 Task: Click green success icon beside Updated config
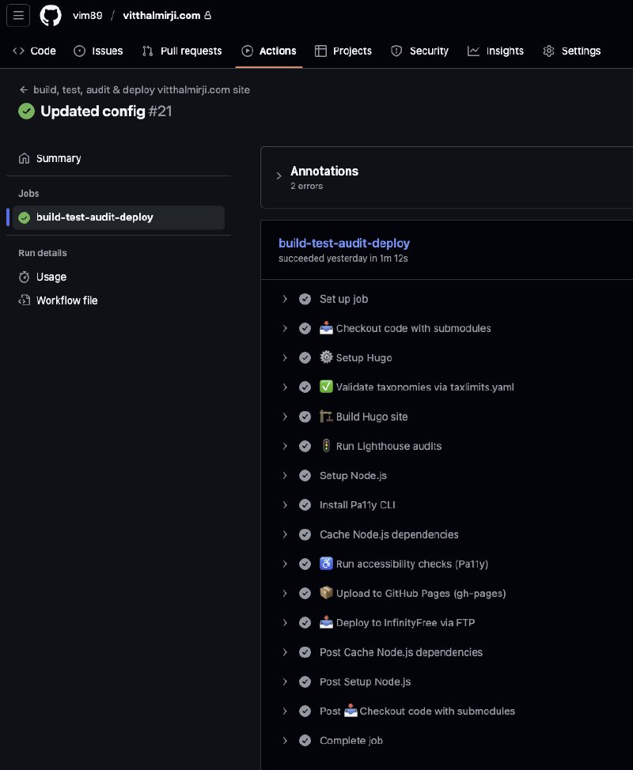click(x=27, y=111)
